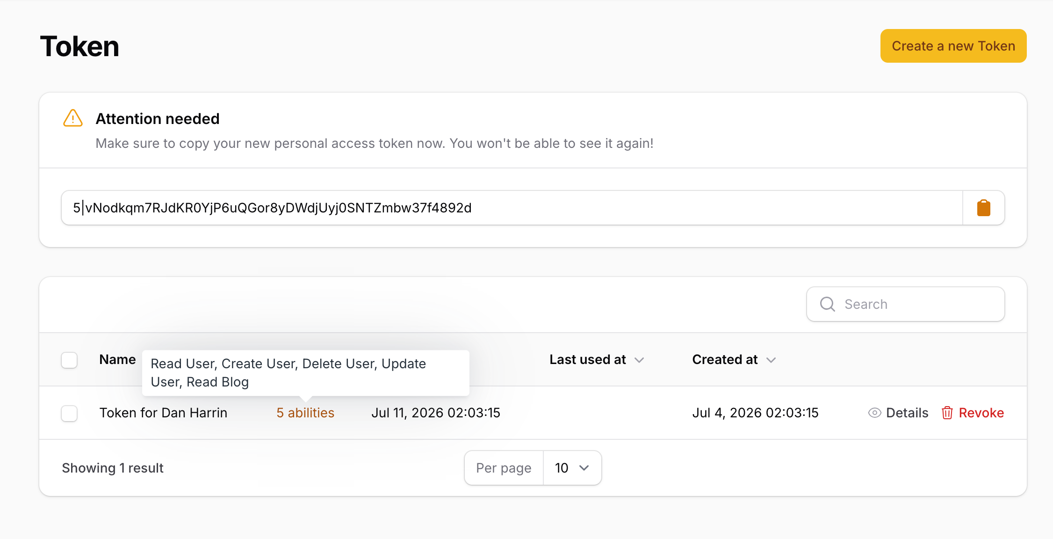Copy token with the clipboard icon

[983, 208]
